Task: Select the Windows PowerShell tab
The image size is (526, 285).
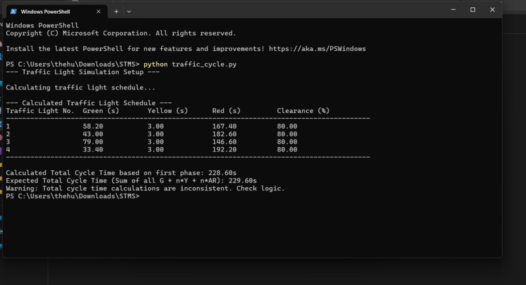Action: pos(55,11)
